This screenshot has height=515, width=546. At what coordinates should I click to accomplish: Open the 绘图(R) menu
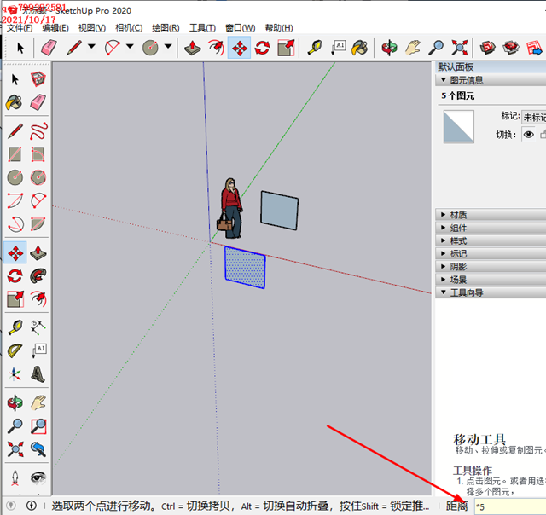pos(166,28)
